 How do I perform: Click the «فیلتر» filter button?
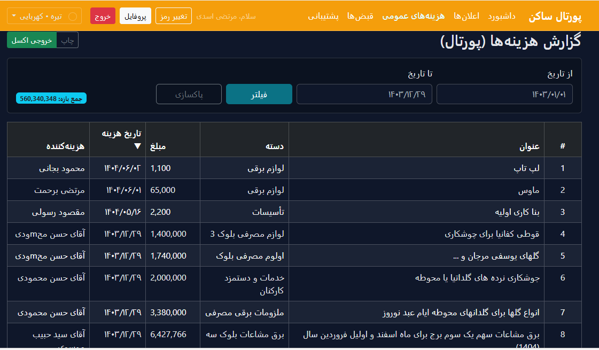pos(259,94)
